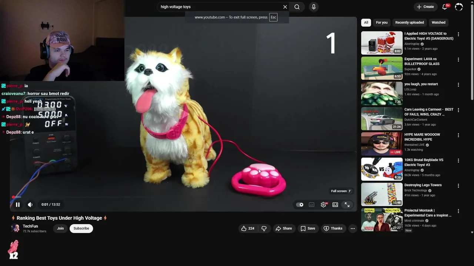Join the TechFun channel
474x266 pixels.
pos(60,228)
